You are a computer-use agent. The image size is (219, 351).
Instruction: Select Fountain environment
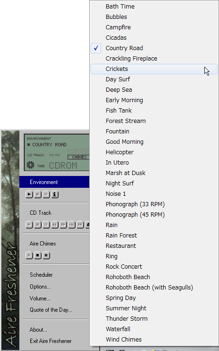154,132
